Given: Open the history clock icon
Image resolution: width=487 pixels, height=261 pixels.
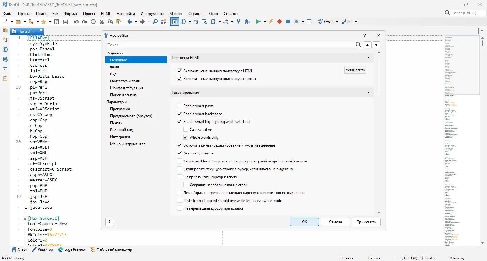Looking at the screenshot, I should click(93, 22).
